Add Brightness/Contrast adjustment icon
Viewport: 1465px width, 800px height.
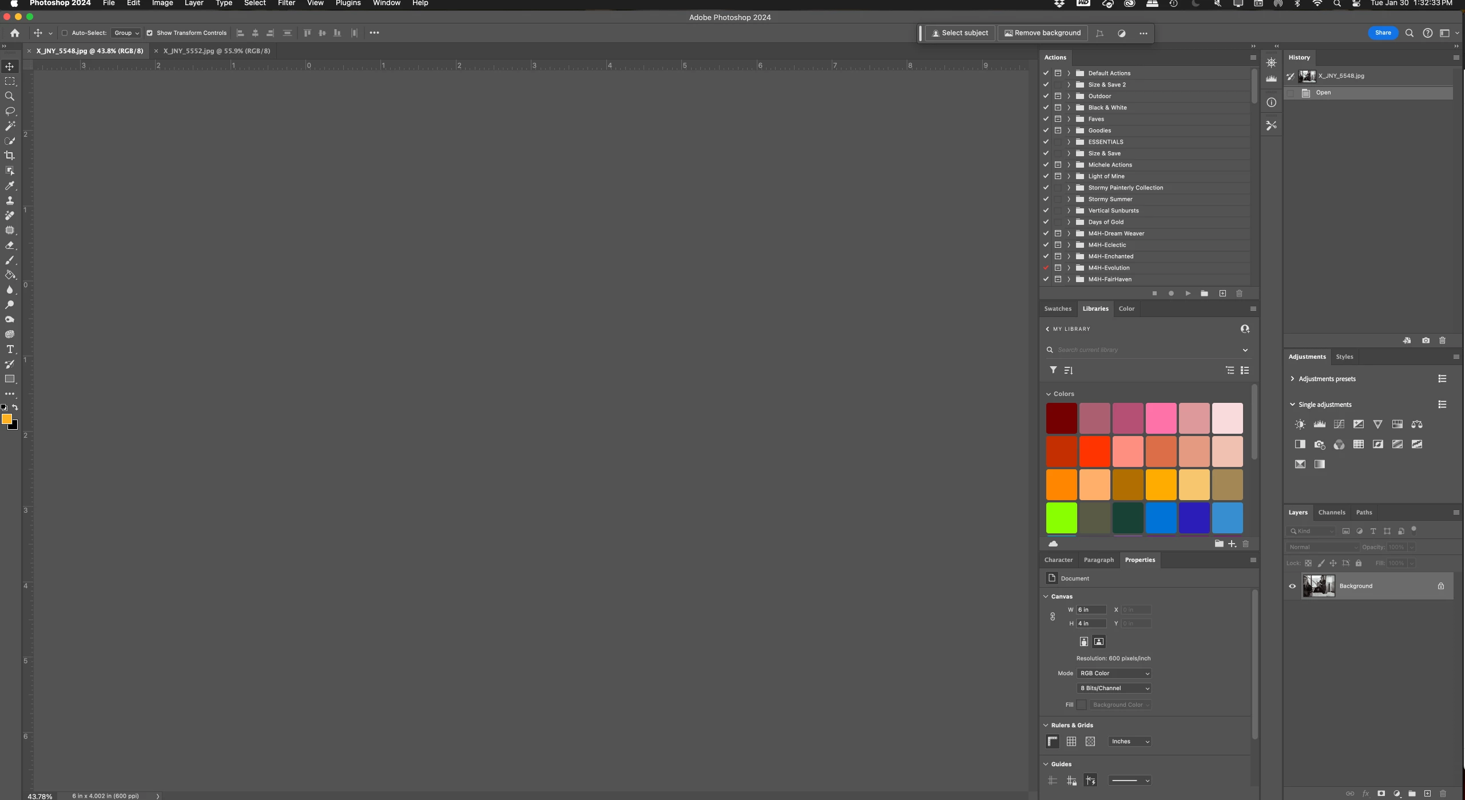pyautogui.click(x=1300, y=425)
